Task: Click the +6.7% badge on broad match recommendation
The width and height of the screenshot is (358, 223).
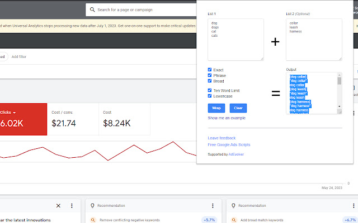Action: (x=350, y=220)
